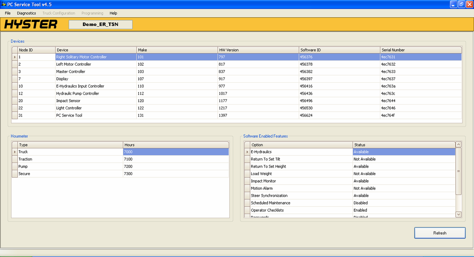Select the Master Controller device
The image size is (474, 257).
pyautogui.click(x=237, y=72)
